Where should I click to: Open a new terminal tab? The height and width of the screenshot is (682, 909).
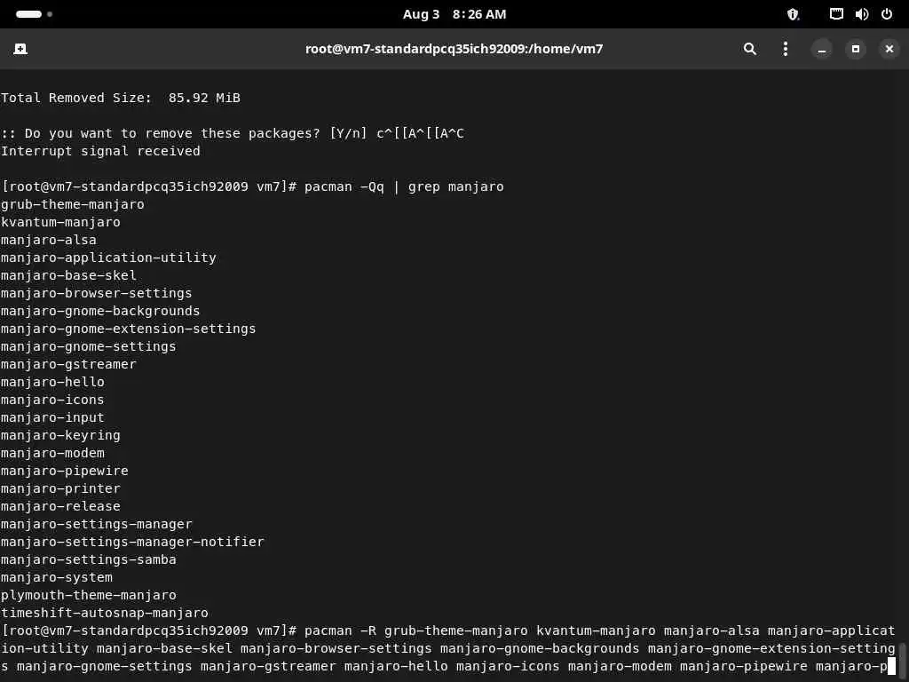pos(20,49)
